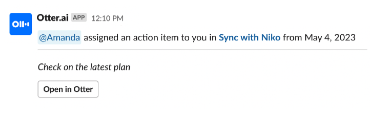
Task: Open the @Amanda mention profile
Action: coord(60,38)
